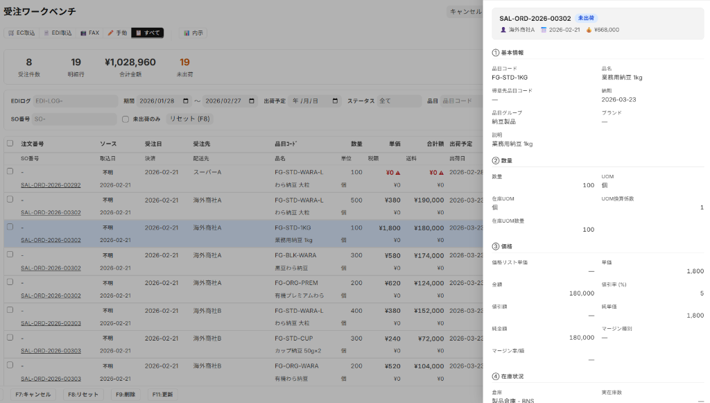The height and width of the screenshot is (403, 710).
Task: Click the person icon beside 海外商社A
Action: click(x=502, y=30)
